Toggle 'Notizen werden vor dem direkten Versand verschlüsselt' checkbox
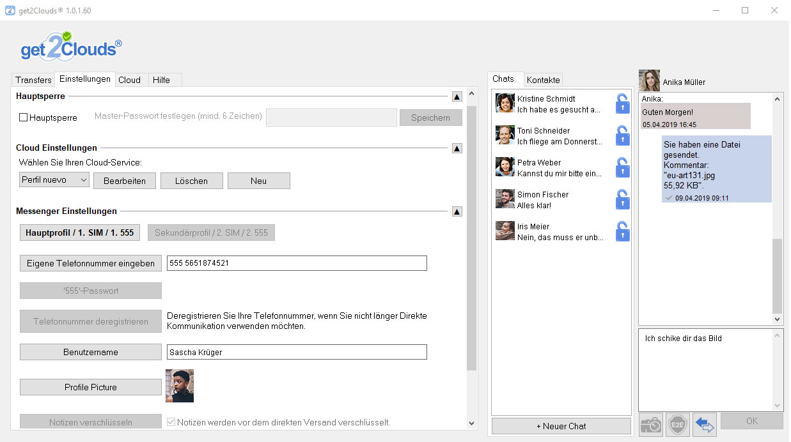791x442 pixels. click(x=171, y=422)
